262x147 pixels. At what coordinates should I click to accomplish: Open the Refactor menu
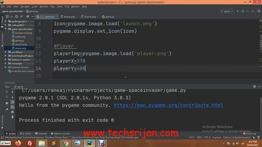[44, 7]
